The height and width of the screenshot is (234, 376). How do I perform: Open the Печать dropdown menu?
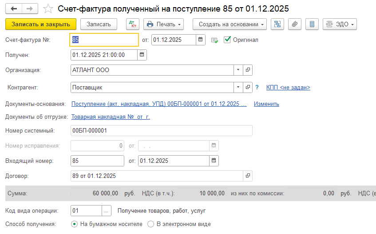click(163, 24)
